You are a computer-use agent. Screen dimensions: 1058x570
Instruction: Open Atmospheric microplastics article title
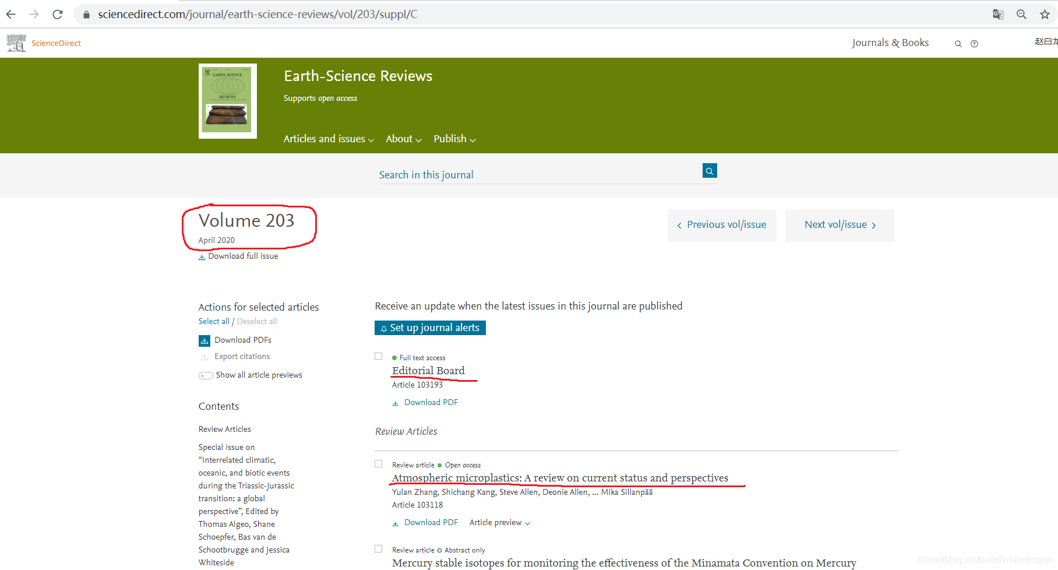point(560,478)
